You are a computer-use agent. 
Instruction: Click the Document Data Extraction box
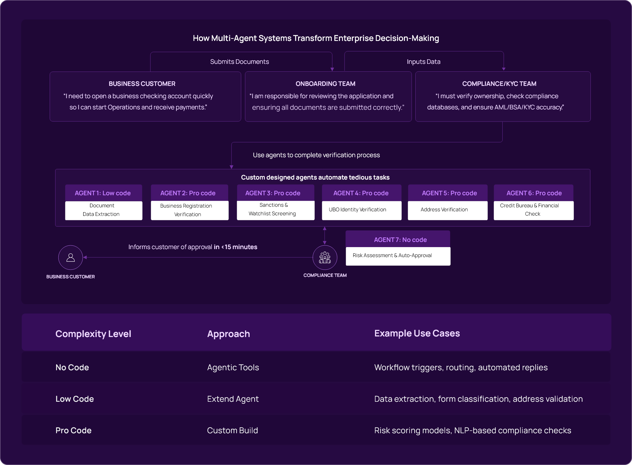103,210
